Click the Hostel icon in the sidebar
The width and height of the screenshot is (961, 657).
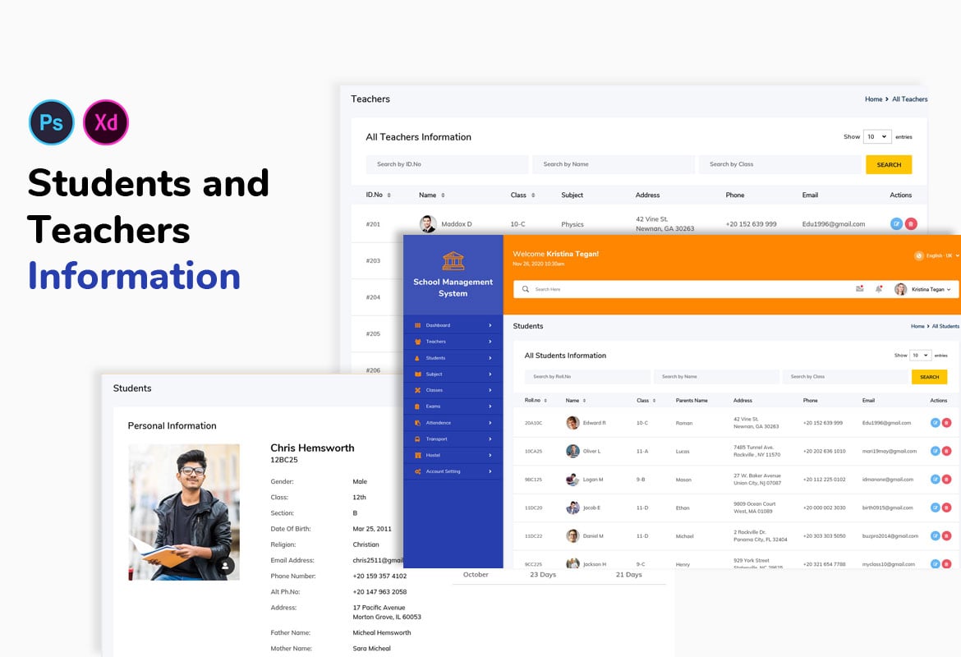point(416,454)
